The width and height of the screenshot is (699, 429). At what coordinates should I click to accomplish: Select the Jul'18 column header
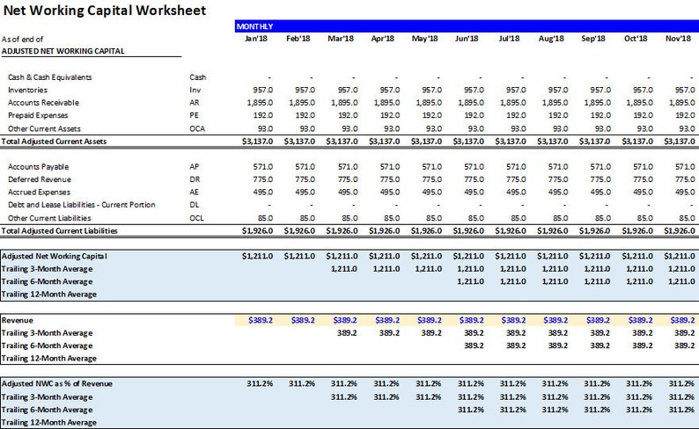(x=509, y=39)
